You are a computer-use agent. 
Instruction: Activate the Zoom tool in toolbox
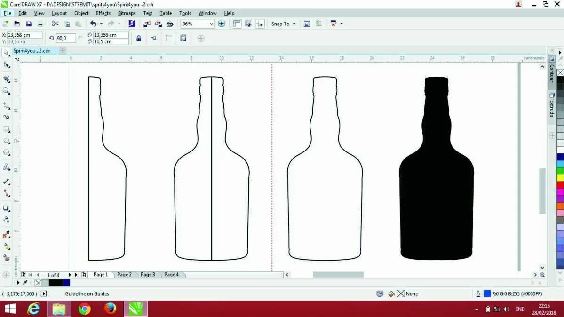pyautogui.click(x=7, y=91)
